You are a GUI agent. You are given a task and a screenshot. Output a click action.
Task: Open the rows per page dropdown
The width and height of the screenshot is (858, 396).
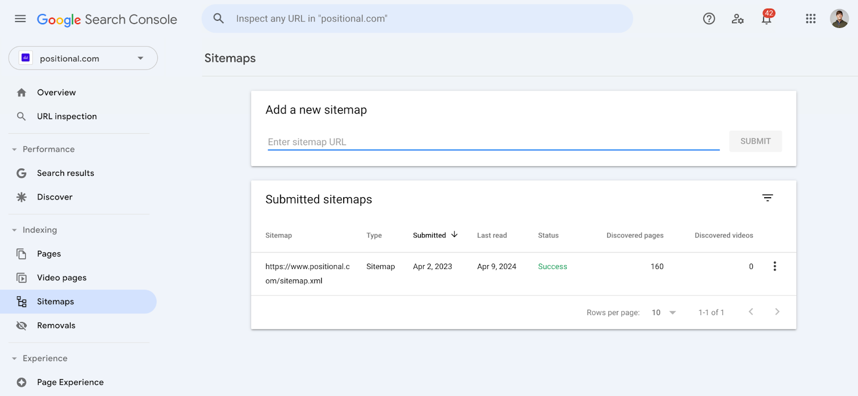[664, 312]
